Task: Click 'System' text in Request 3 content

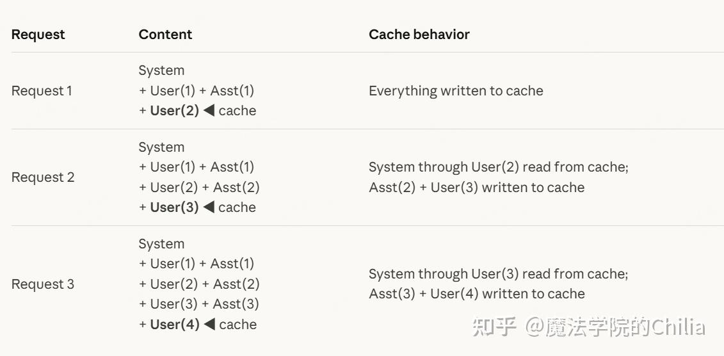Action: coord(161,244)
